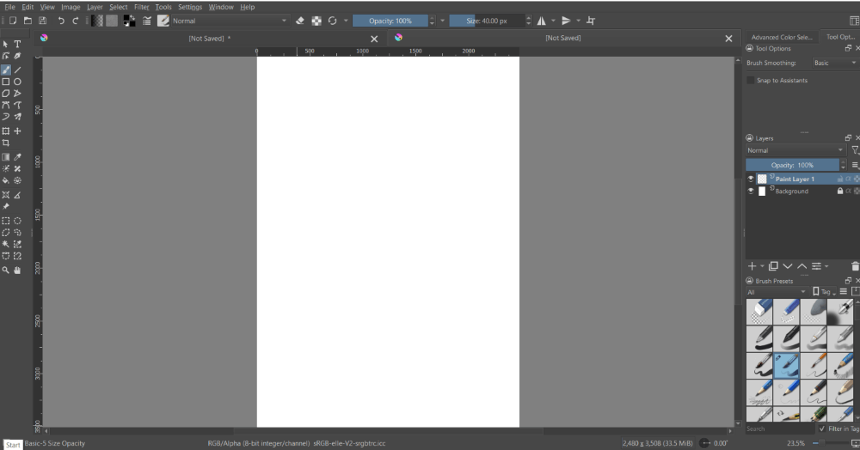
Task: Toggle vertical mirror tool
Action: (x=566, y=21)
